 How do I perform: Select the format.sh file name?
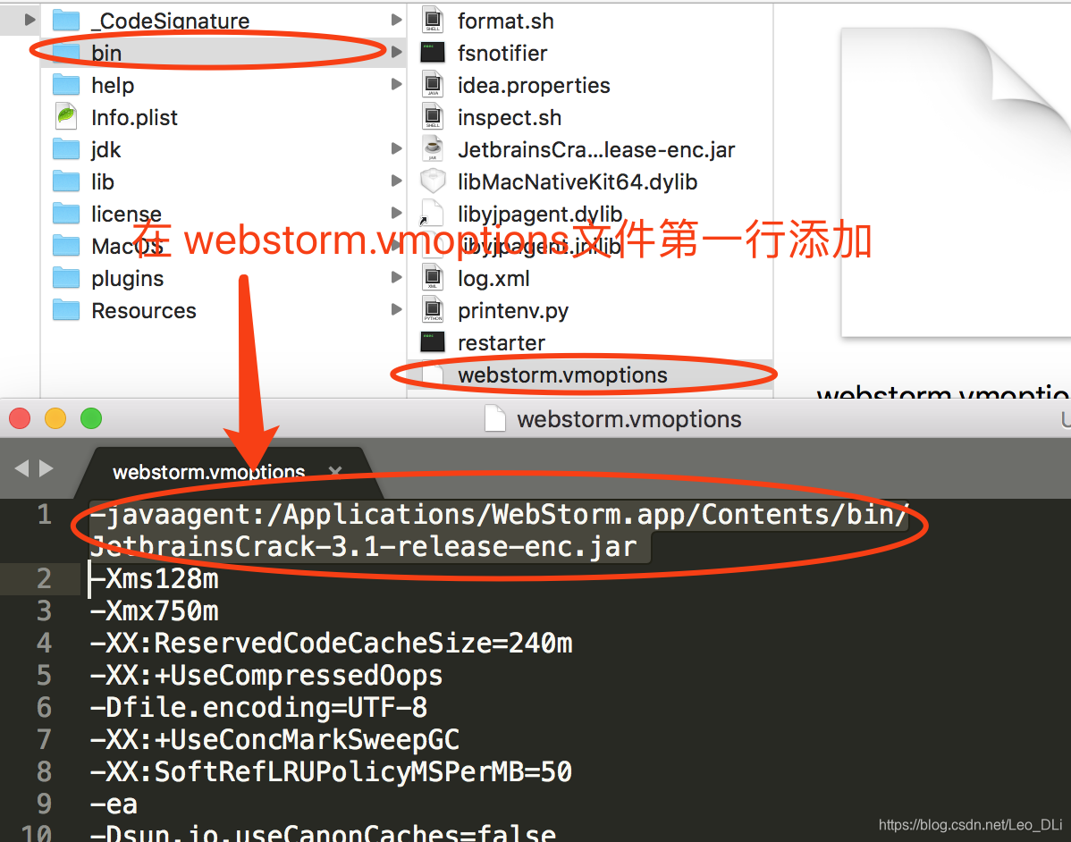pyautogui.click(x=505, y=21)
